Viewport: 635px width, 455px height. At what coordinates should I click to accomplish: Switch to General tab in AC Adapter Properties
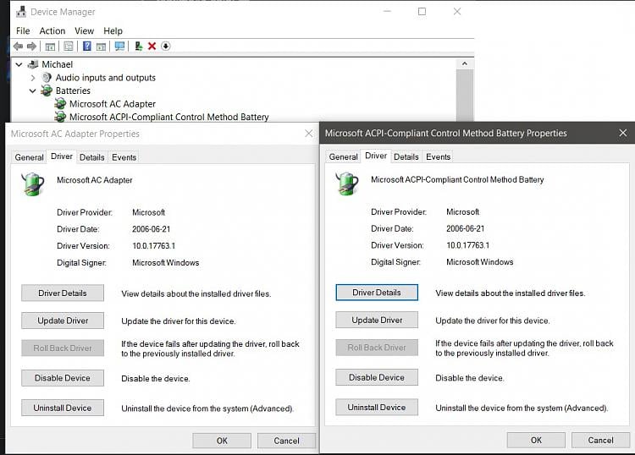coord(29,157)
